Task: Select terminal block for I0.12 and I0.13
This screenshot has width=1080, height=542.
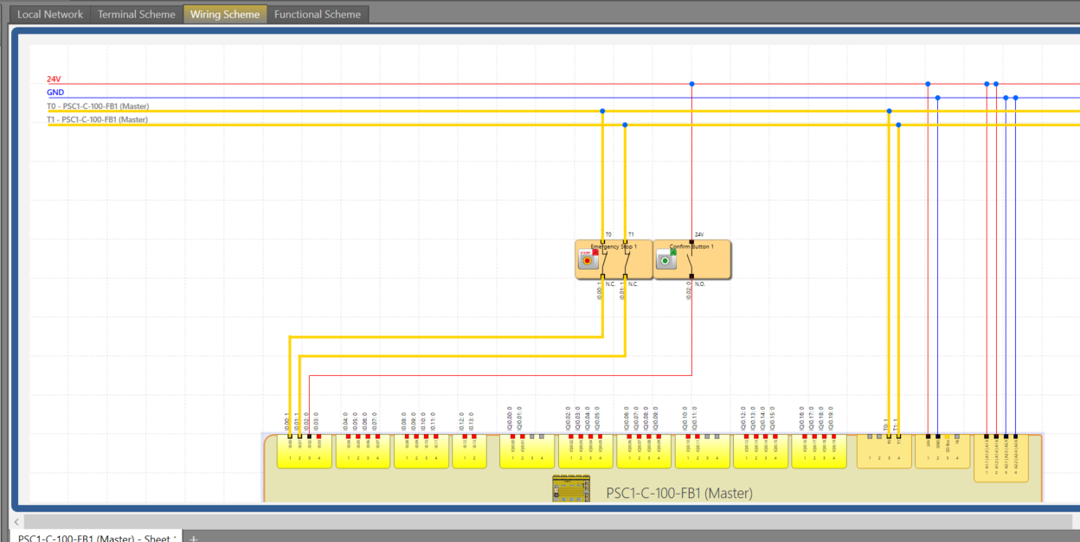Action: [x=469, y=451]
